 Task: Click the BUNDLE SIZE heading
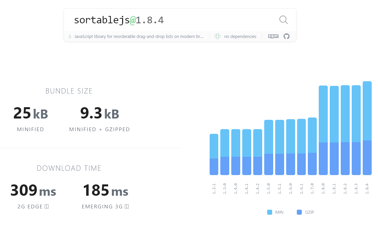coord(69,91)
